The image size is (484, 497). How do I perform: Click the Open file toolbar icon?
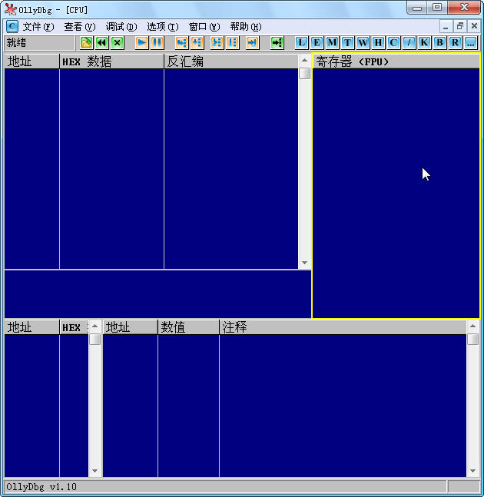pyautogui.click(x=86, y=42)
